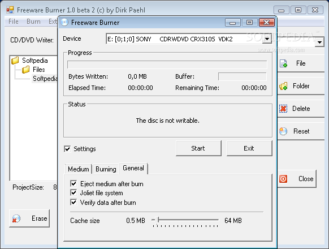Screen dimensions: 329x249
Task: Open the Burn menu in main window
Action: (x=33, y=22)
